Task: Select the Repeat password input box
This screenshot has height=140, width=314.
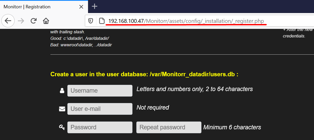Action: (x=169, y=127)
